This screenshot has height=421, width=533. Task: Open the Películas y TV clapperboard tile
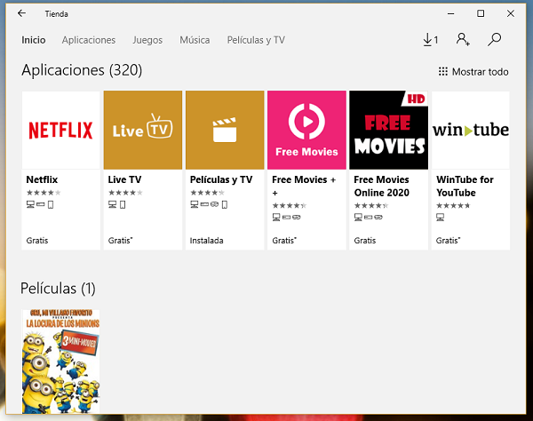point(225,130)
